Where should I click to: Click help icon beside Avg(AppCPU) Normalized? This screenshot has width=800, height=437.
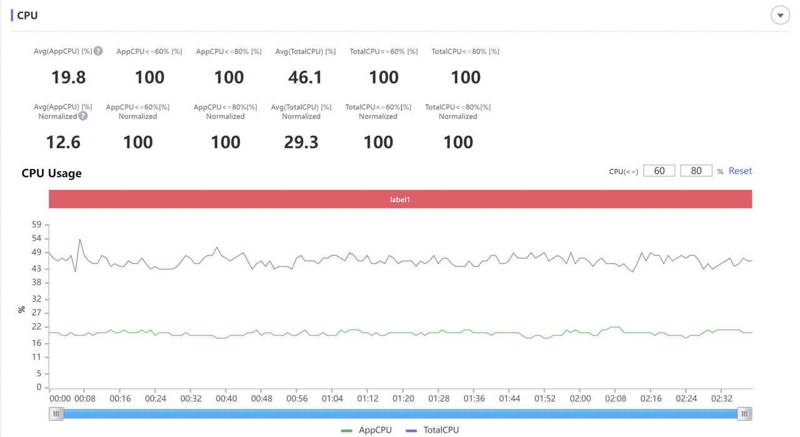pyautogui.click(x=83, y=116)
